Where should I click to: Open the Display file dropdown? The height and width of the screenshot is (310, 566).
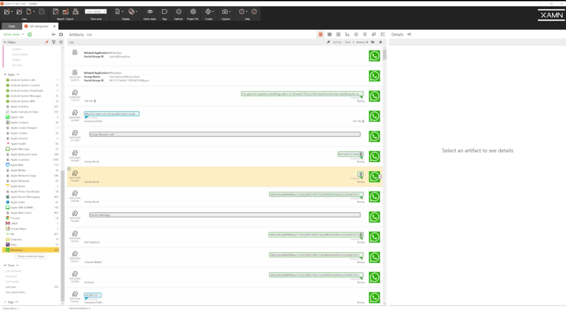click(119, 12)
